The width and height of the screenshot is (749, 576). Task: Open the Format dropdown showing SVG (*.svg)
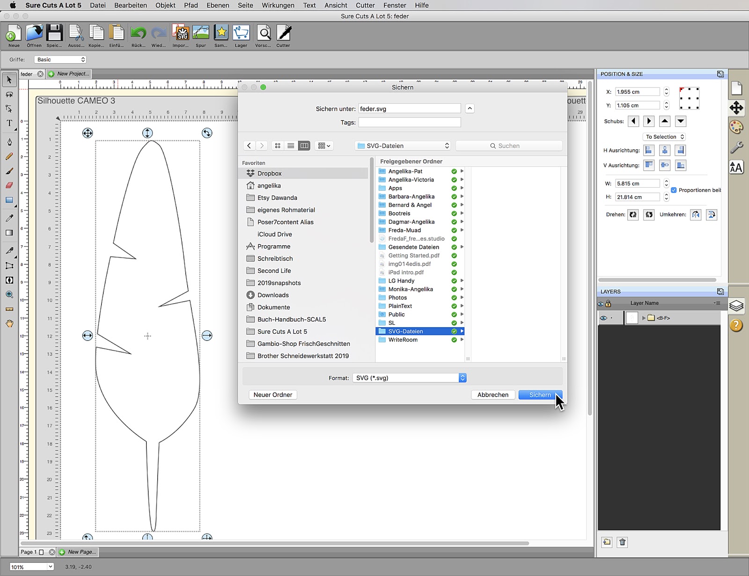(x=410, y=378)
